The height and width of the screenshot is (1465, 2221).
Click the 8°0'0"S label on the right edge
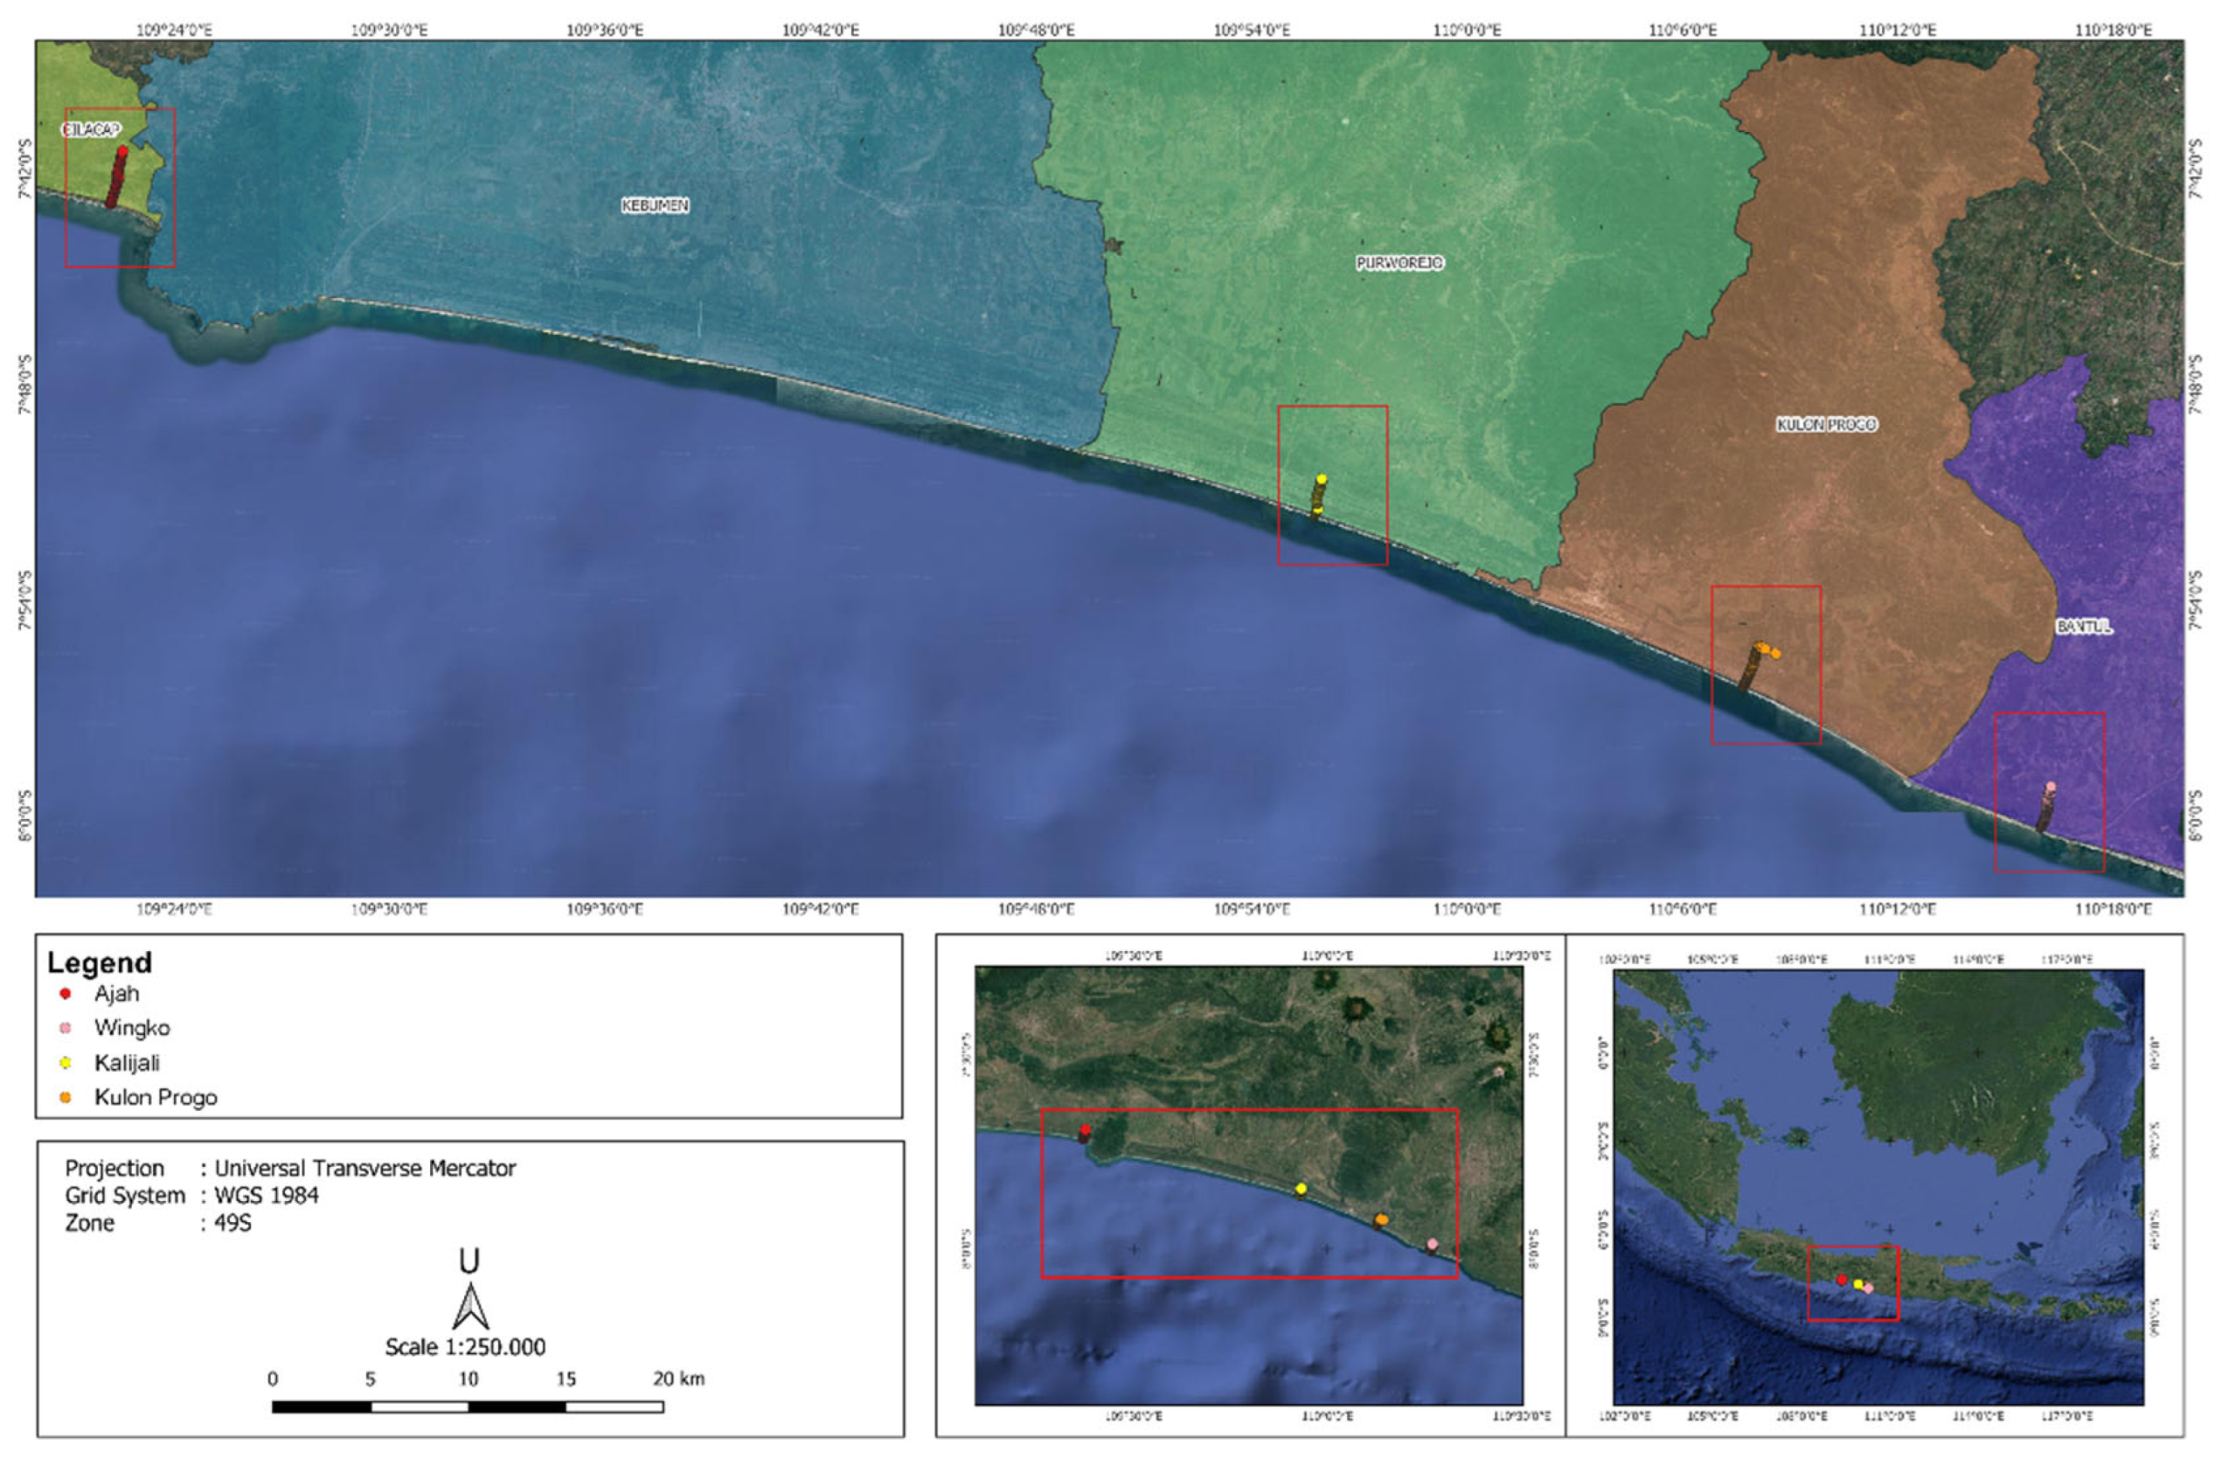coord(2196,816)
